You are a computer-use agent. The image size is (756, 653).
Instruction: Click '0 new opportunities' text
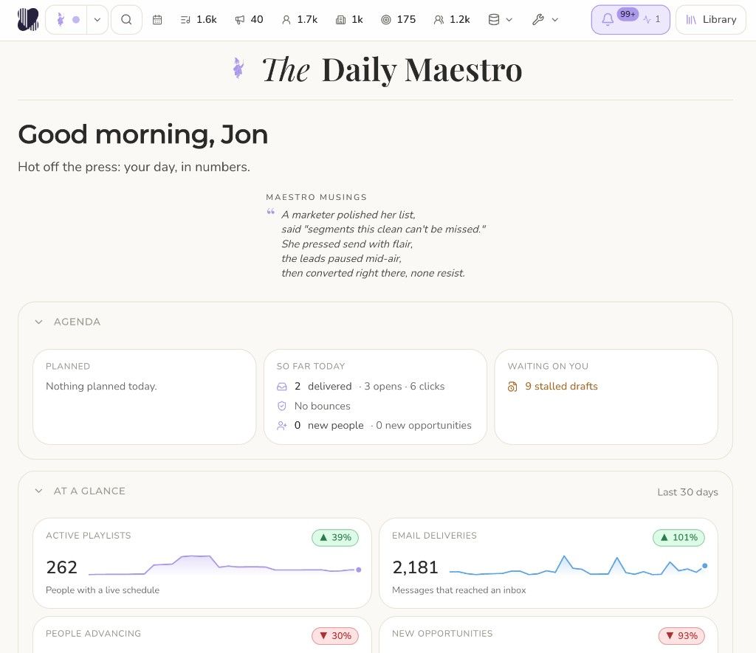[x=423, y=426]
